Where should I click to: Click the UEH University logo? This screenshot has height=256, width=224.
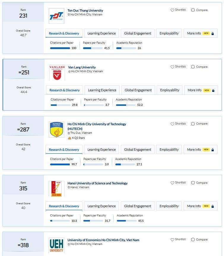click(x=56, y=246)
